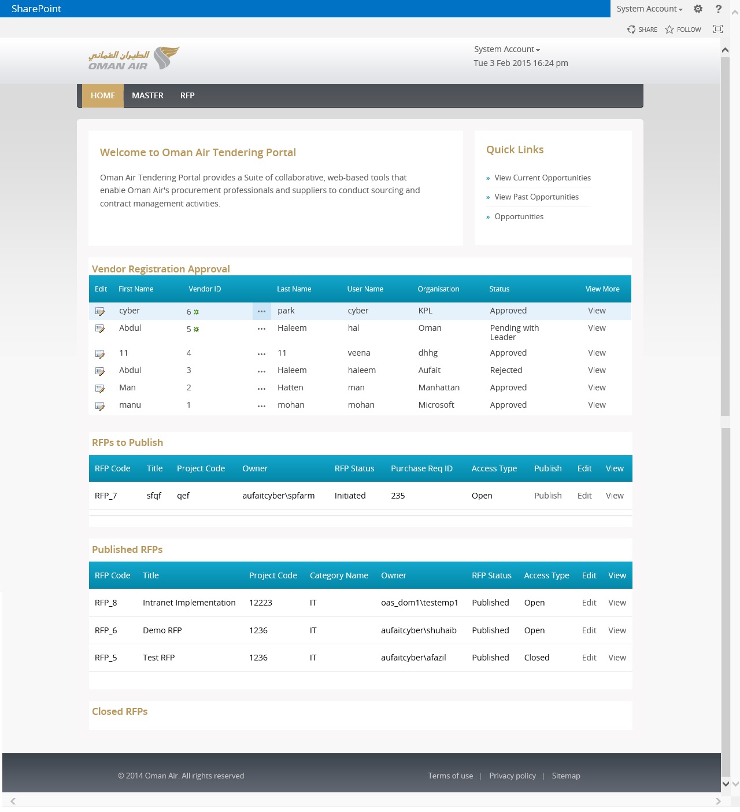Click horizontal scrollbar right arrow
Screen dimensions: 740x812
pos(718,801)
